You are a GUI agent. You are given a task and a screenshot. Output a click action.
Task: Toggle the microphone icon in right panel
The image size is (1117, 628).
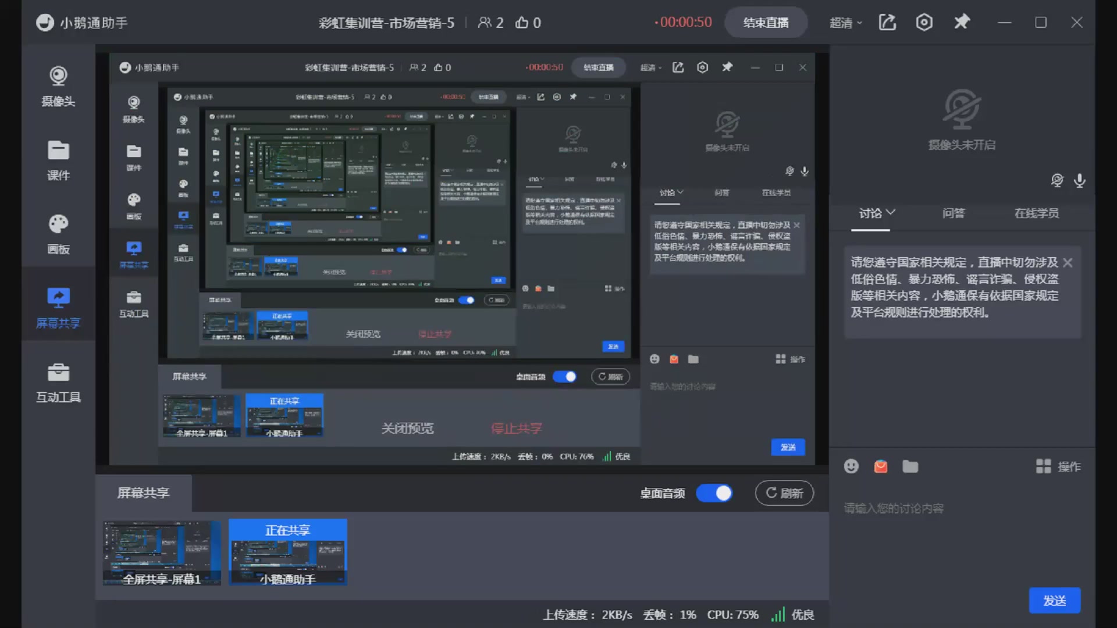(x=1080, y=180)
